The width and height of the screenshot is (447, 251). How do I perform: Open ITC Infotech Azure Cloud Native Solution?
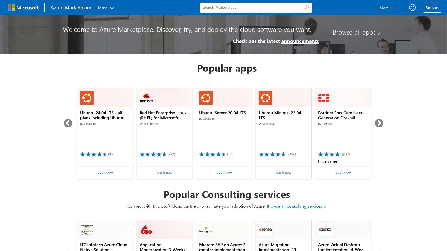tap(104, 247)
